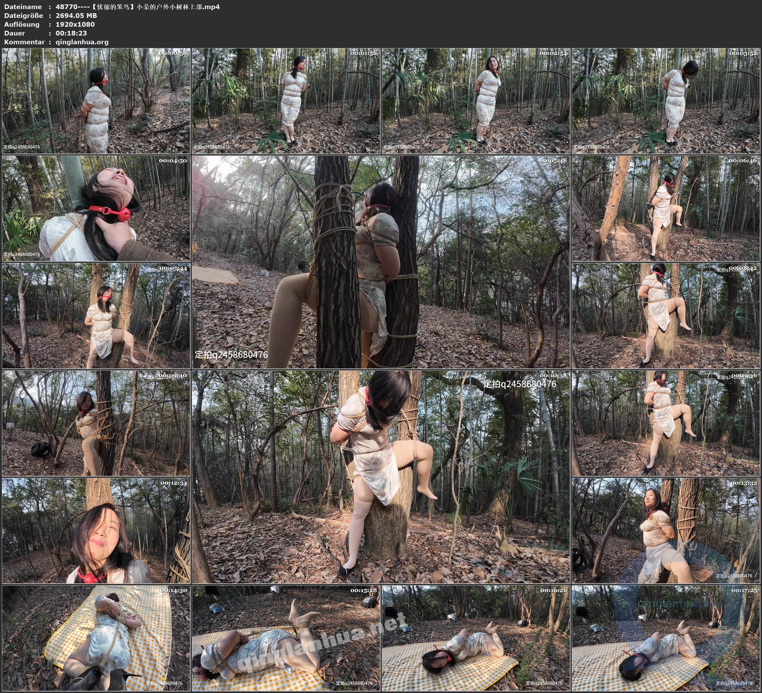Open the thumbnail at 00:15:28

[x=286, y=638]
